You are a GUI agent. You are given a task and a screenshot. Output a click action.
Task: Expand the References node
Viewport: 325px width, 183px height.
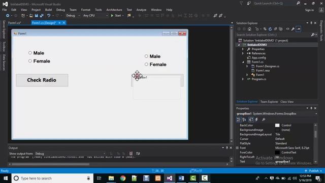click(243, 53)
